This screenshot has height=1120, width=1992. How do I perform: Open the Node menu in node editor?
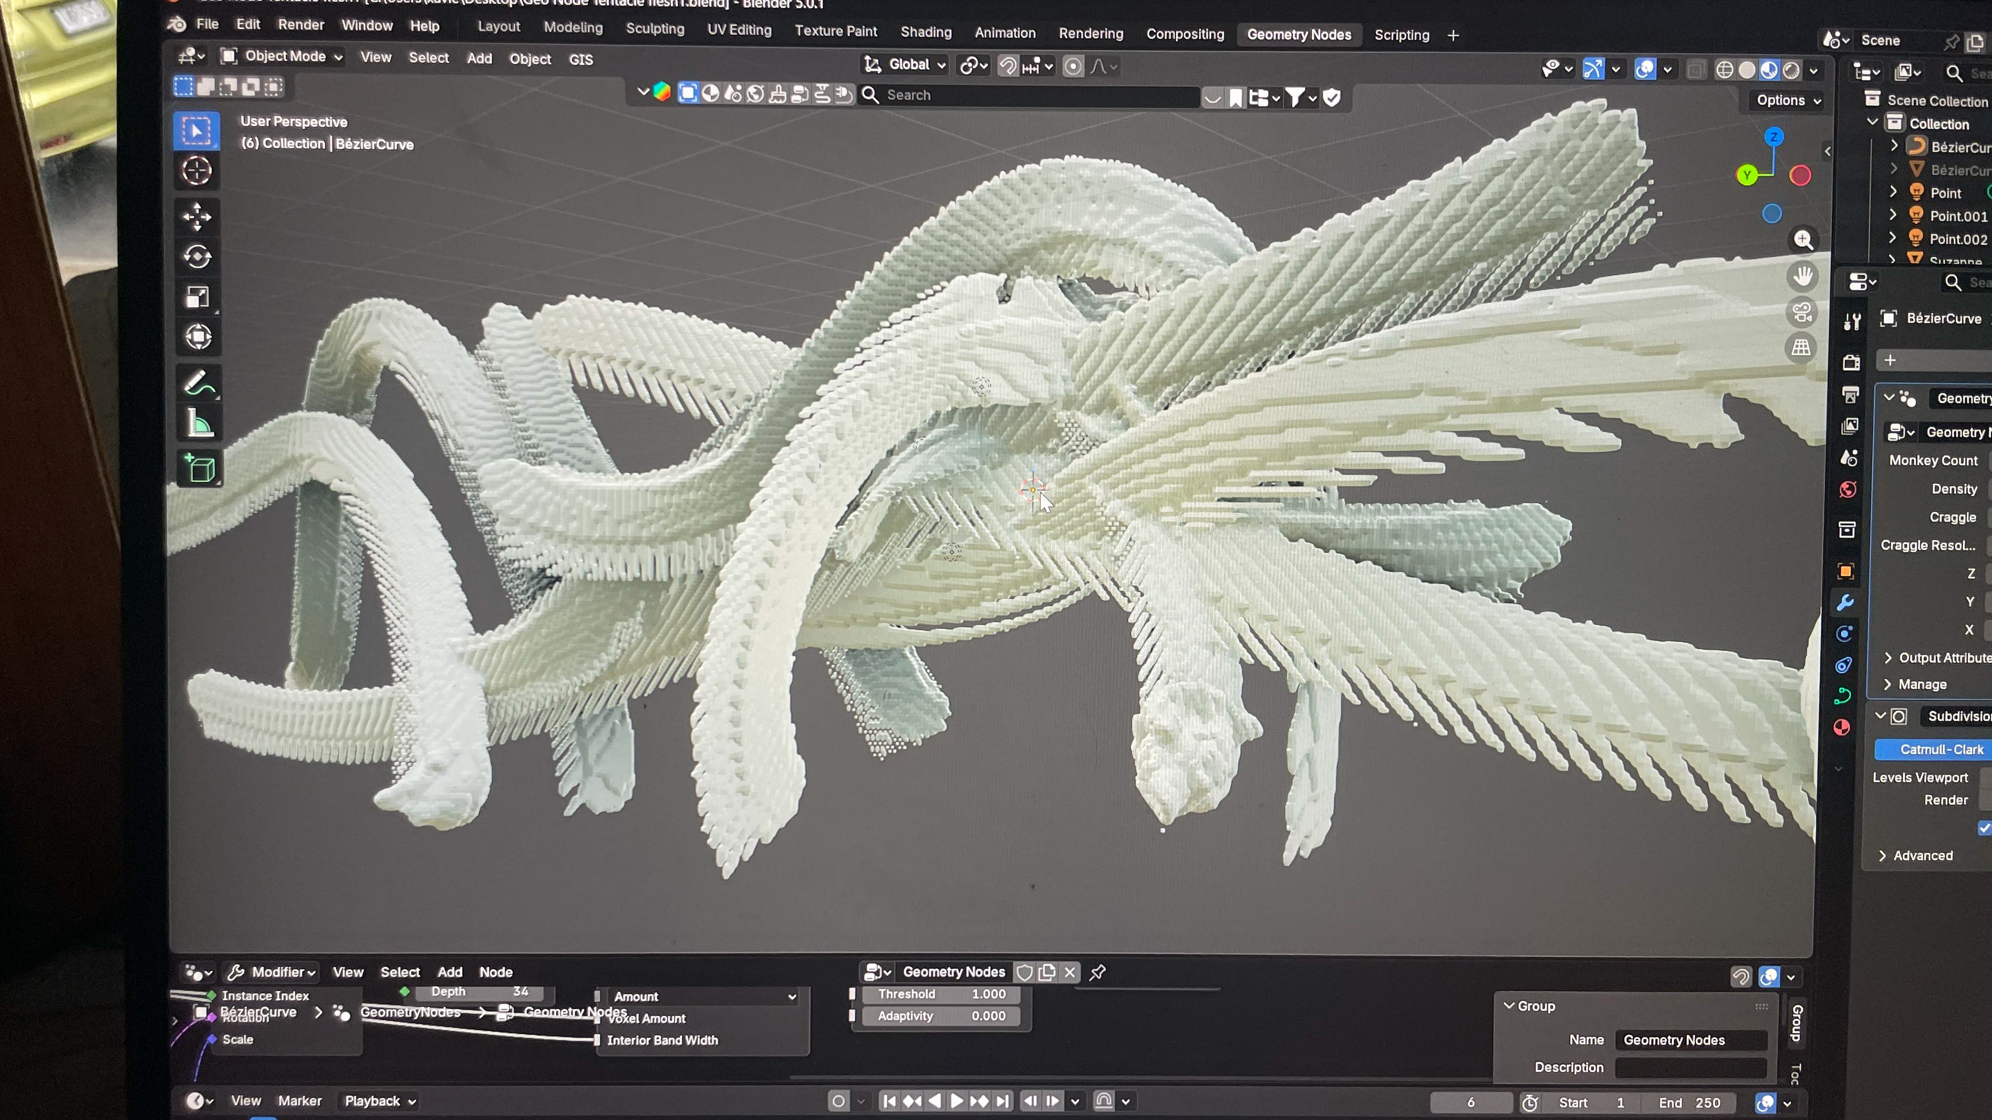click(496, 972)
